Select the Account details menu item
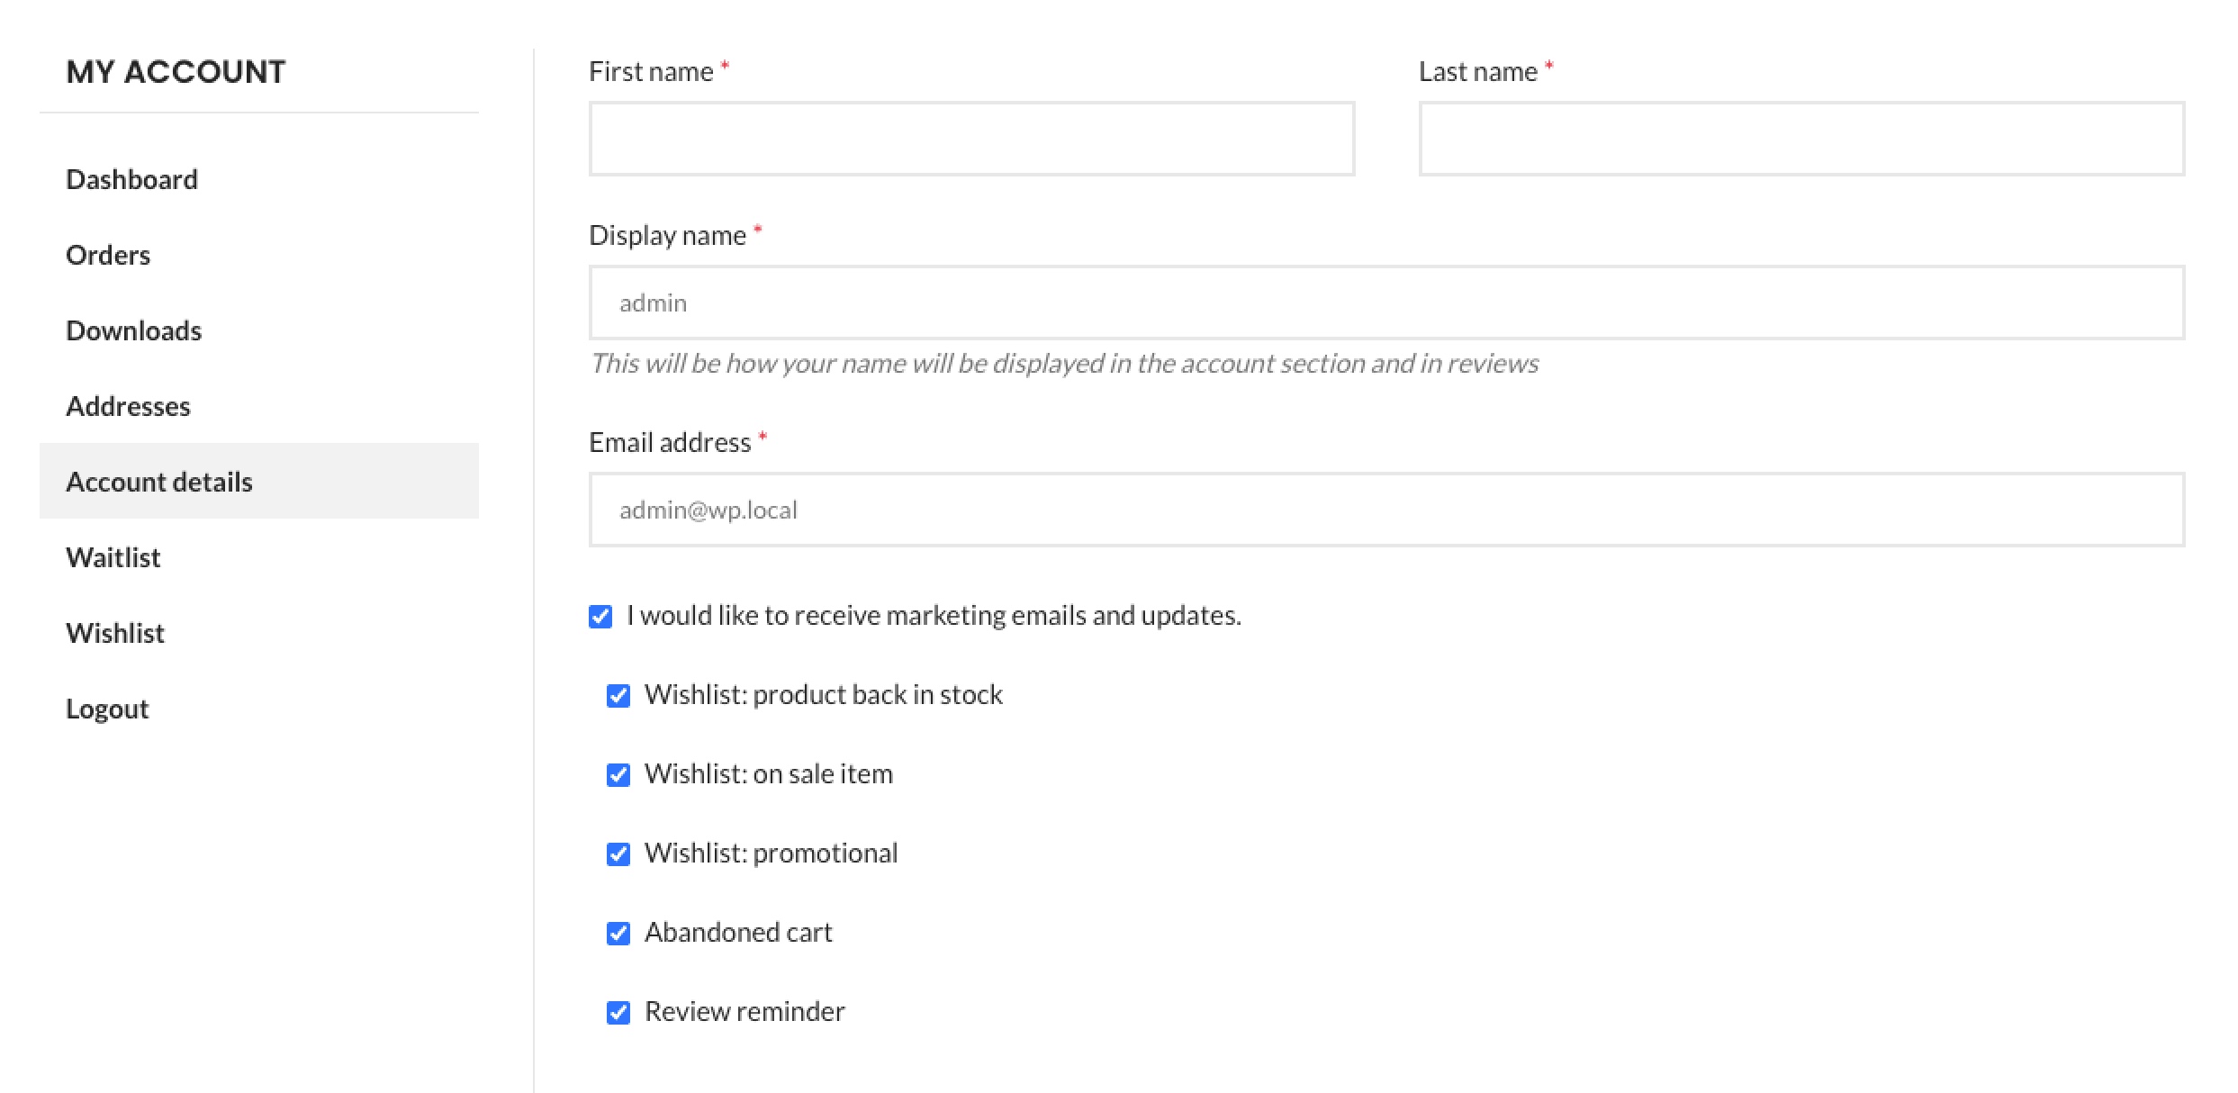2238x1093 pixels. [159, 482]
